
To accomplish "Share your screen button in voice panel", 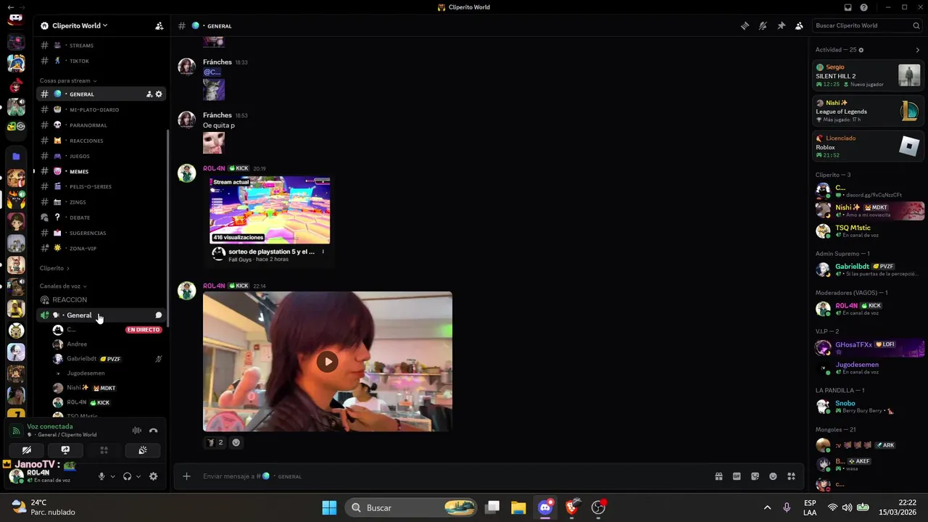I will 65,450.
